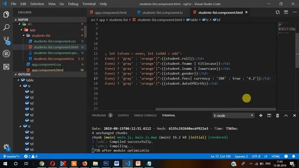Split the terminal panel
The image size is (299, 168).
click(269, 116)
